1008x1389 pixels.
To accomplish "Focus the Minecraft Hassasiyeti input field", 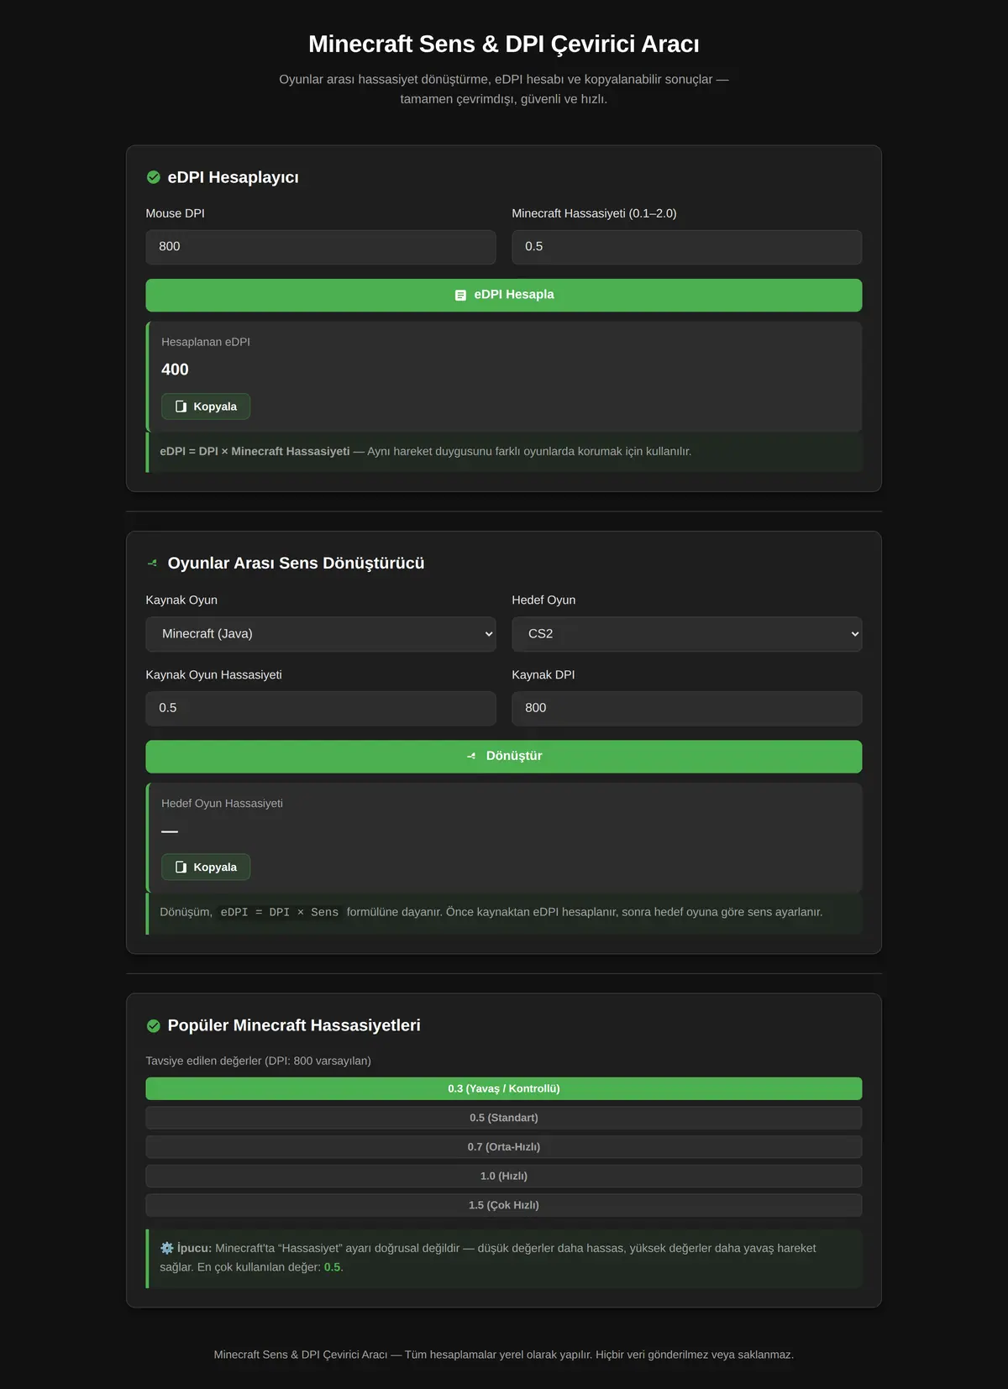I will (687, 247).
